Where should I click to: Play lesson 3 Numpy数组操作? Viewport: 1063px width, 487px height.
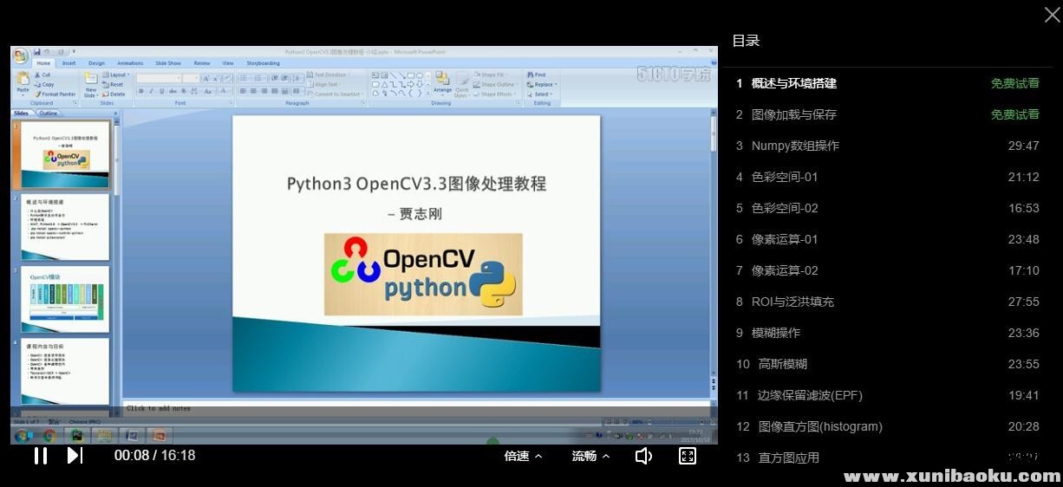click(795, 146)
